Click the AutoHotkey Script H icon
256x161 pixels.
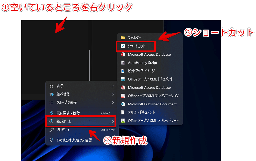coord(123,63)
